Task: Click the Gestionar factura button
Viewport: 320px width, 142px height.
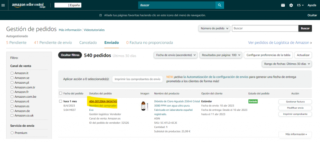Action: tap(295, 101)
